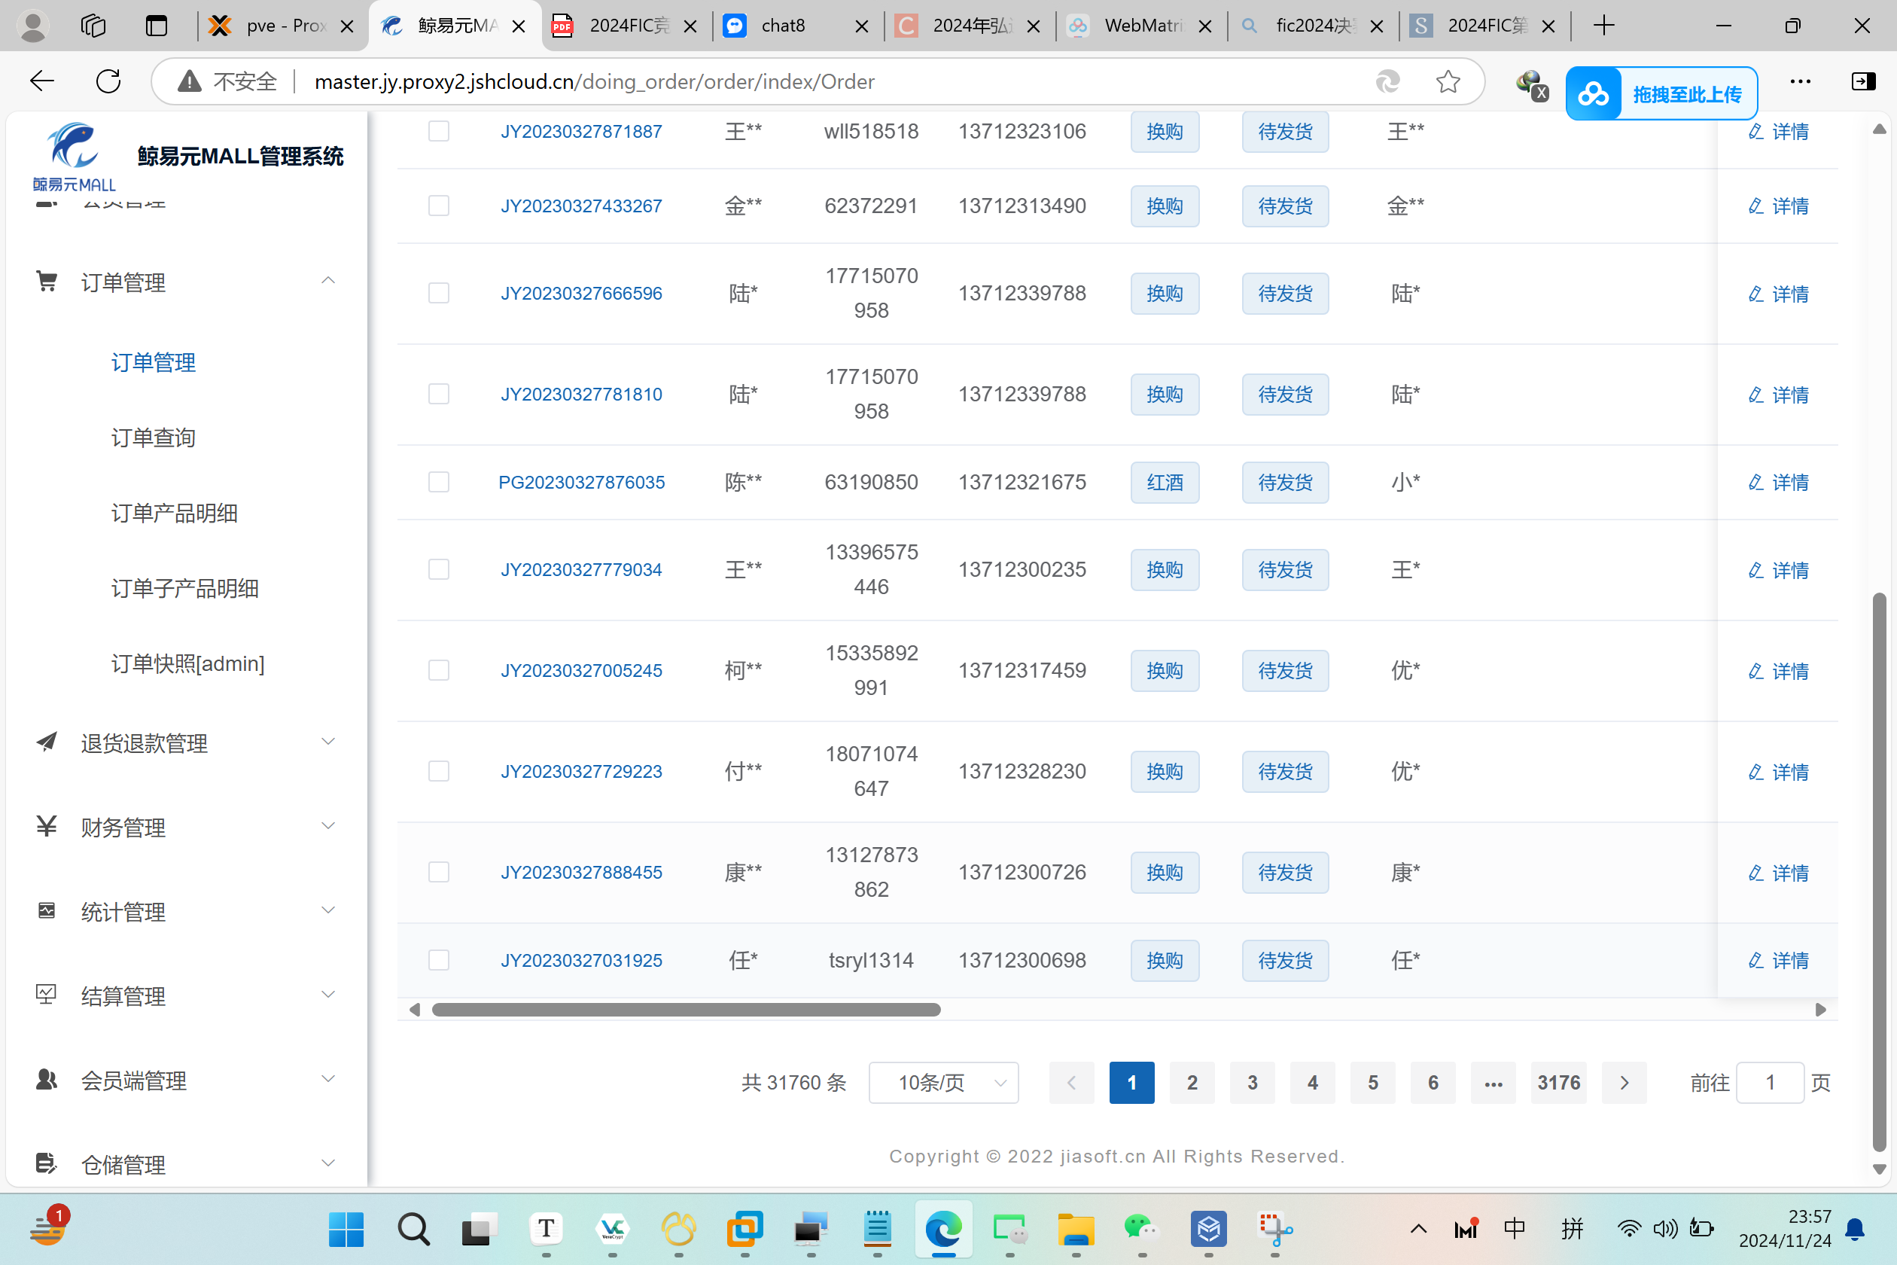The height and width of the screenshot is (1265, 1897).
Task: Open the 10条/页 page size dropdown
Action: coord(944,1083)
